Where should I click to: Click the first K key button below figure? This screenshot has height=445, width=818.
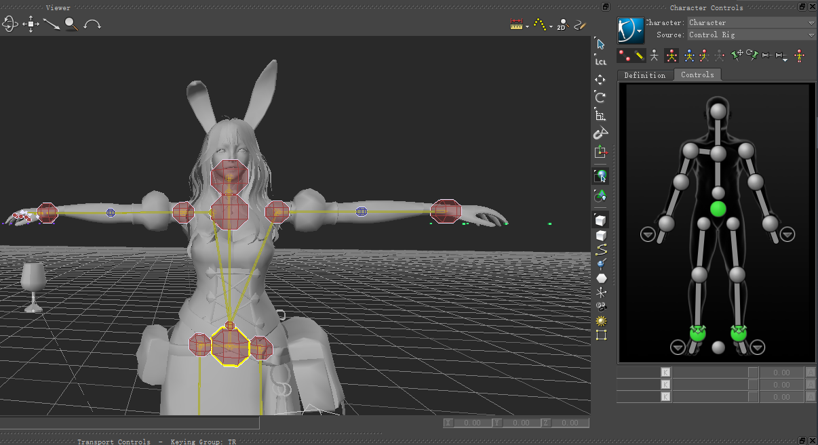[665, 372]
